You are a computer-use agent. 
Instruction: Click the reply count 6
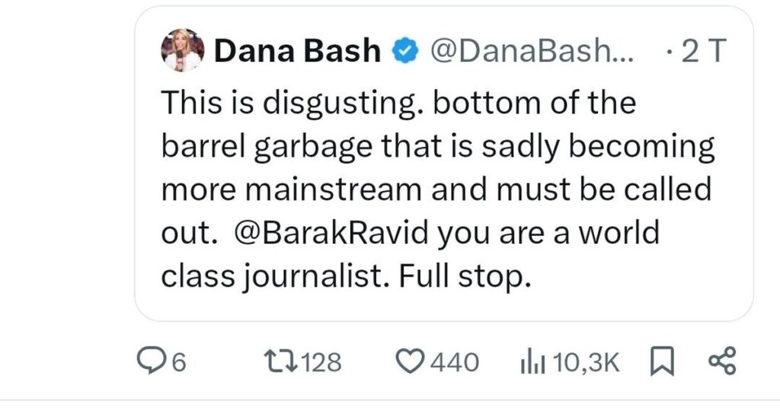tap(179, 362)
